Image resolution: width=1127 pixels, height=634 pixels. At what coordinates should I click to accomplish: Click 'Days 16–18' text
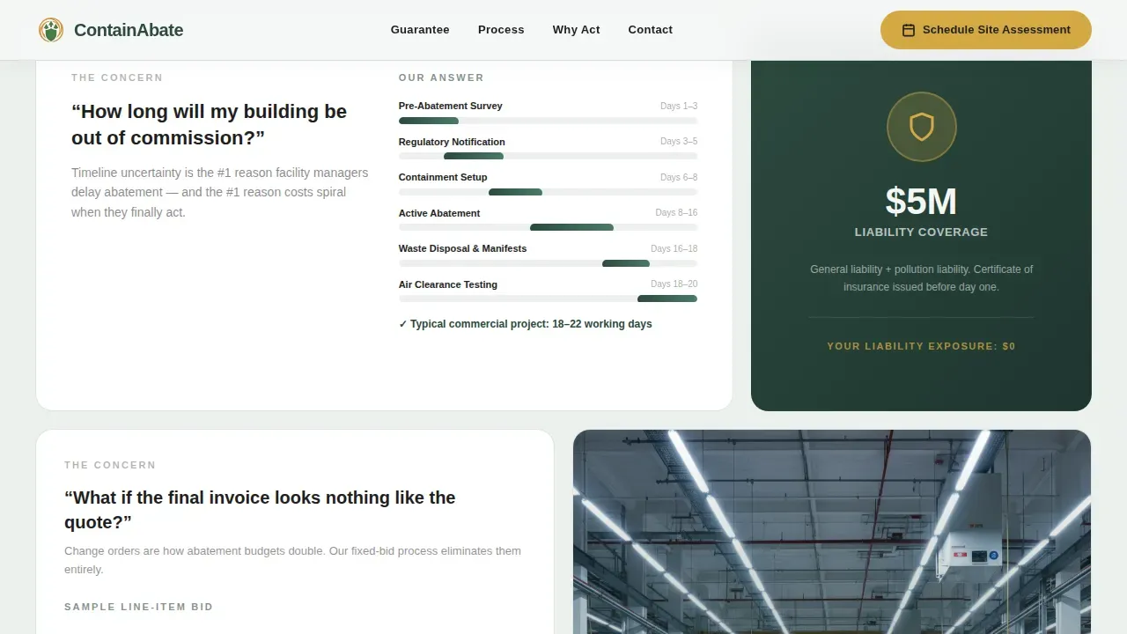[x=674, y=248]
